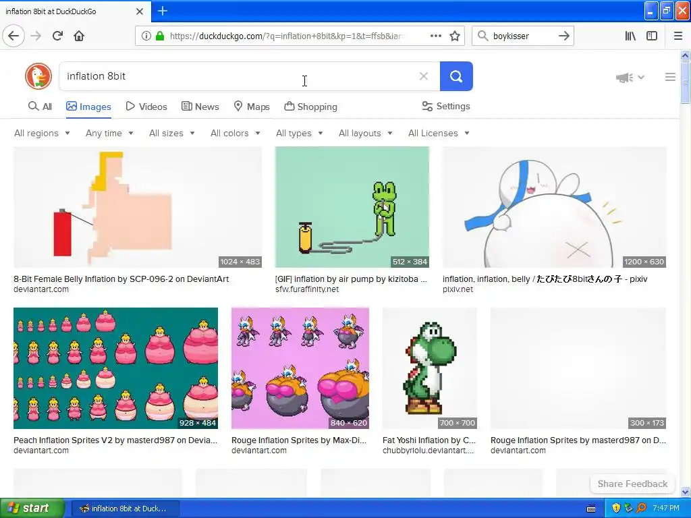Open the DuckDuckGo side menu icon
691x518 pixels.
pyautogui.click(x=670, y=77)
